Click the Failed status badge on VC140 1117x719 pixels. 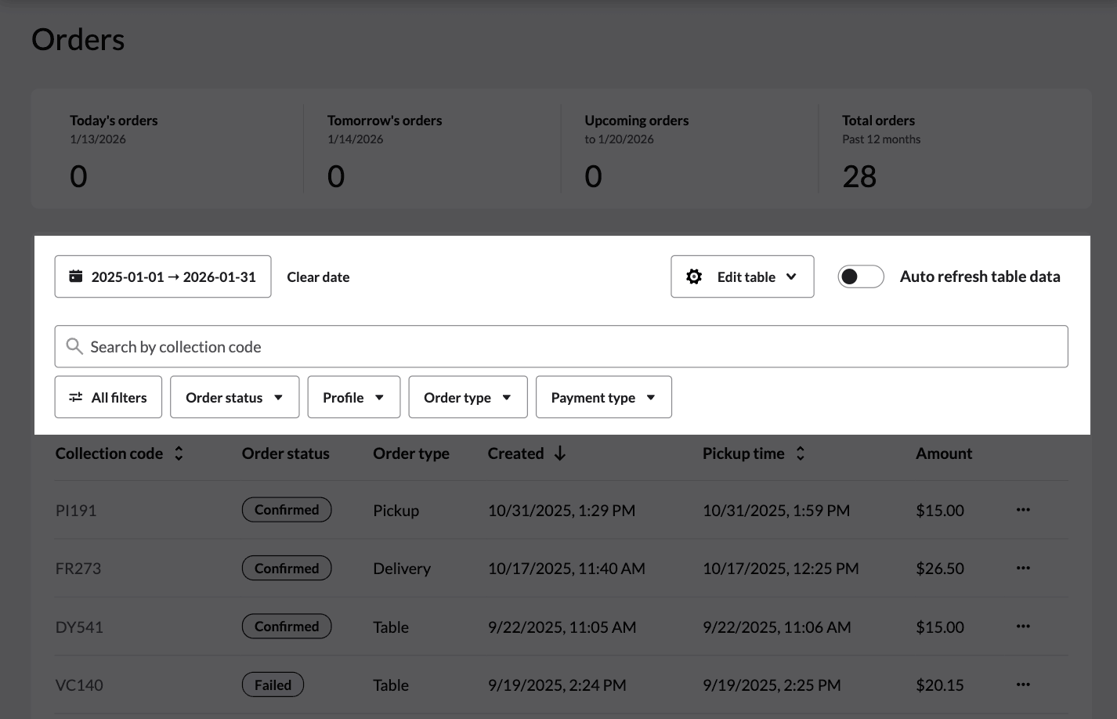[x=273, y=684]
